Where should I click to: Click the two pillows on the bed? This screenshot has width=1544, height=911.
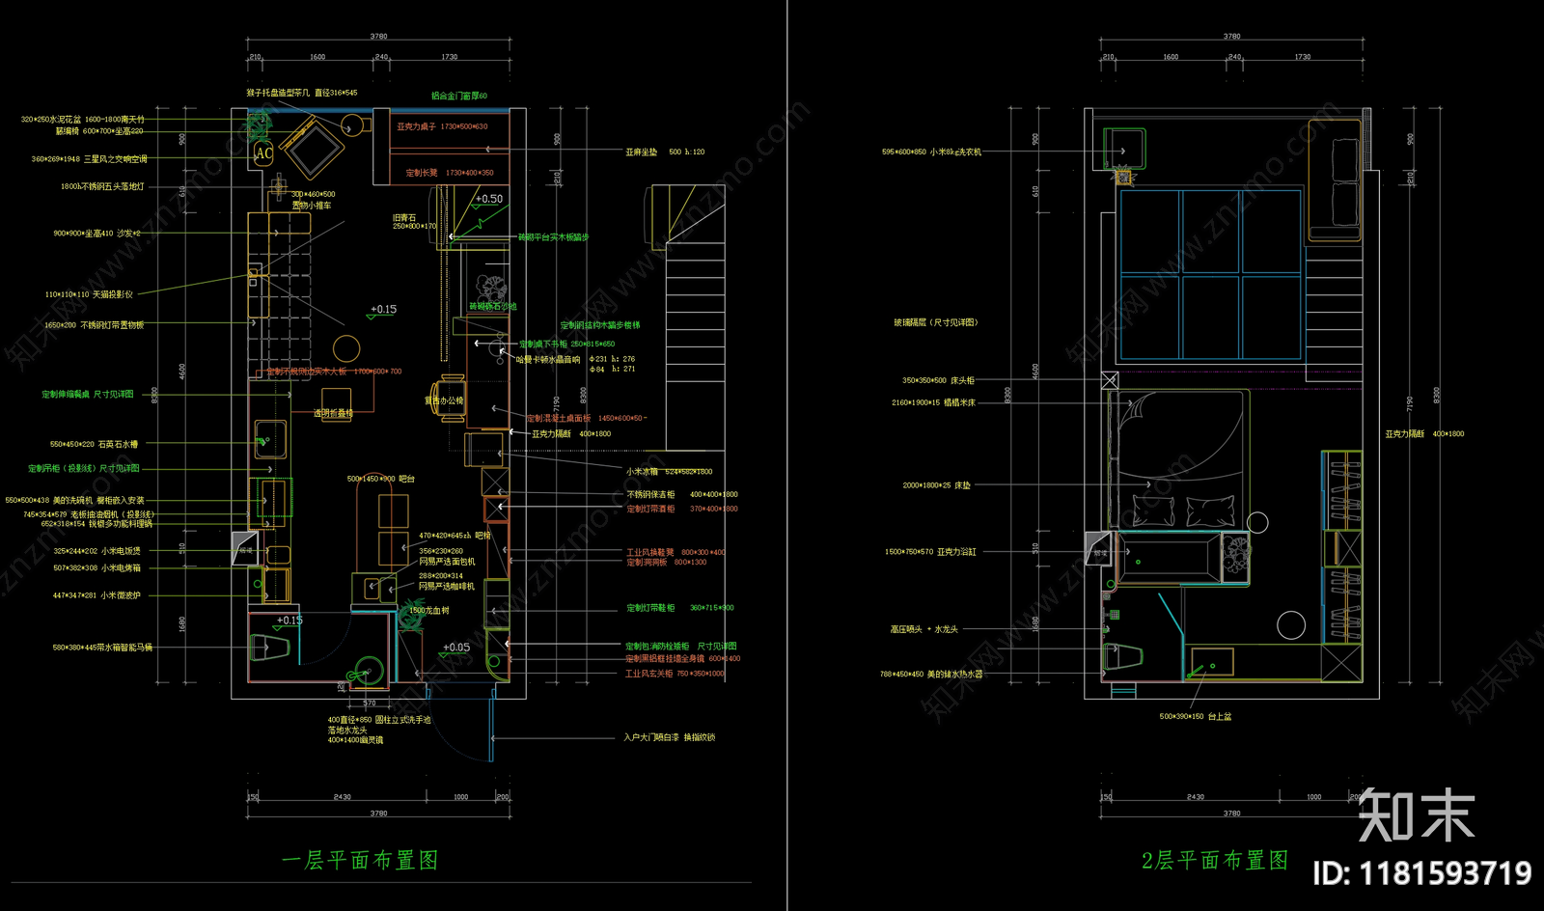tap(1183, 511)
